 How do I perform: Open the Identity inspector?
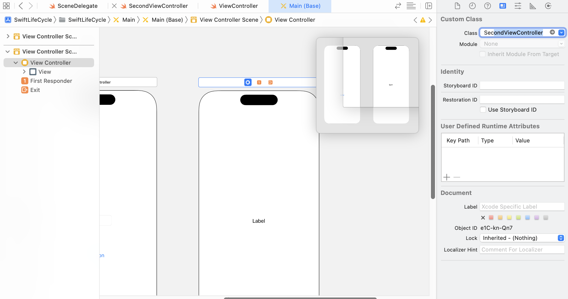[x=503, y=6]
